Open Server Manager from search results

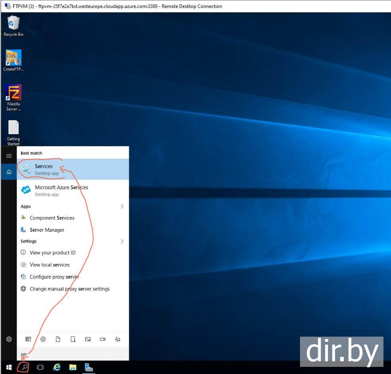point(46,230)
